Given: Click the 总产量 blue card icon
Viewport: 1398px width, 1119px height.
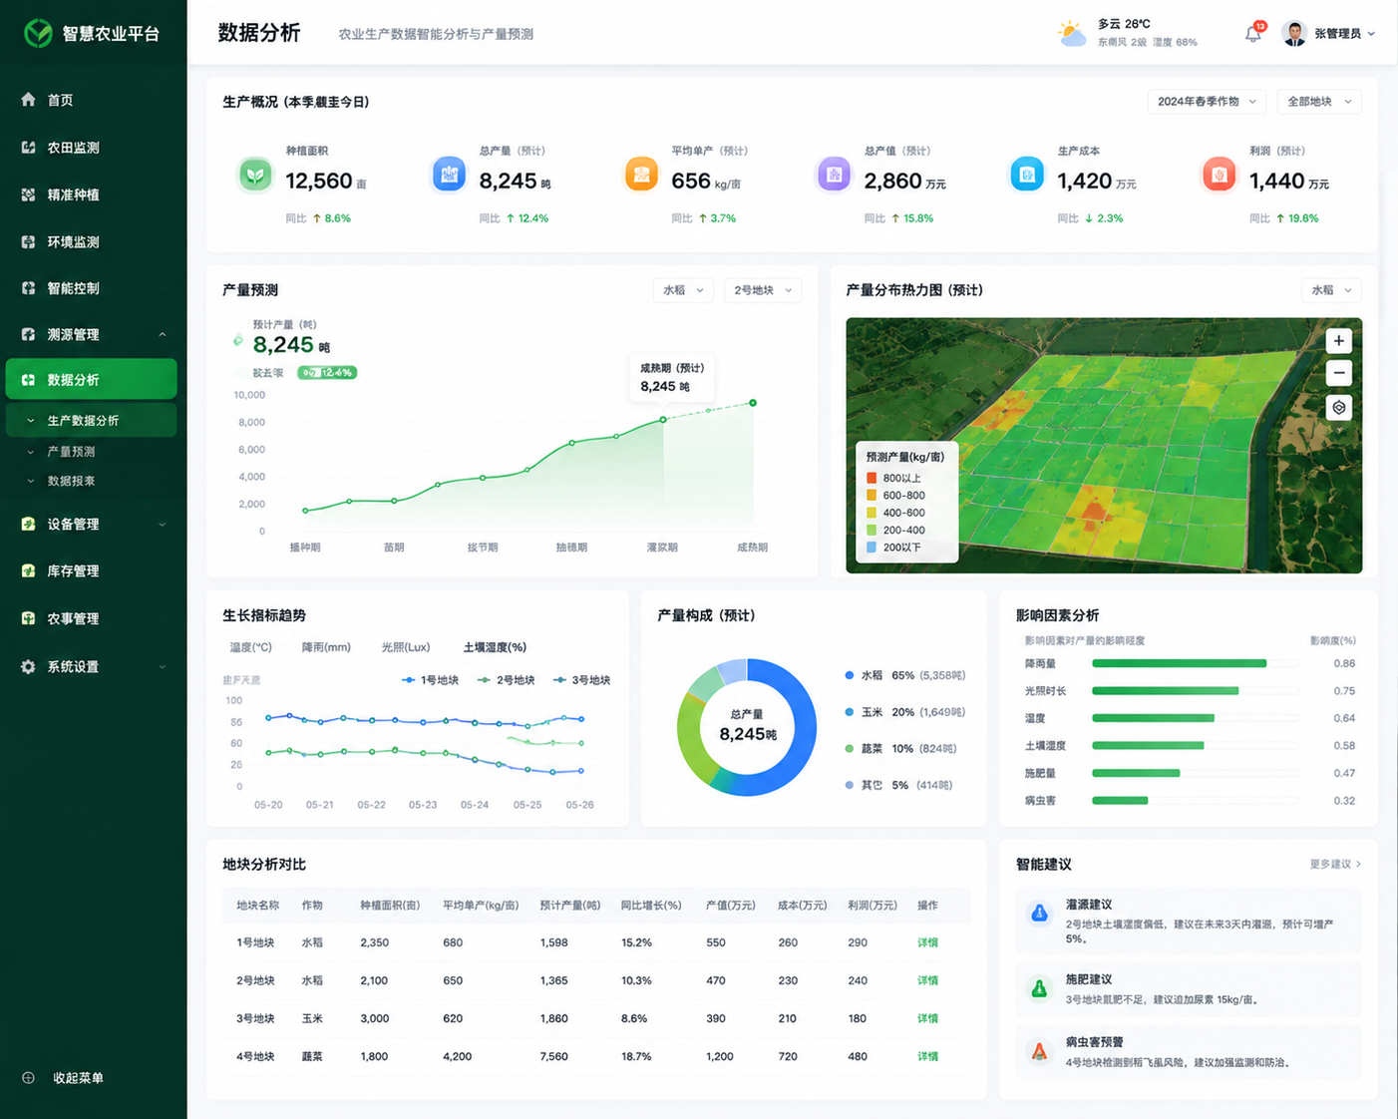Looking at the screenshot, I should [x=449, y=175].
